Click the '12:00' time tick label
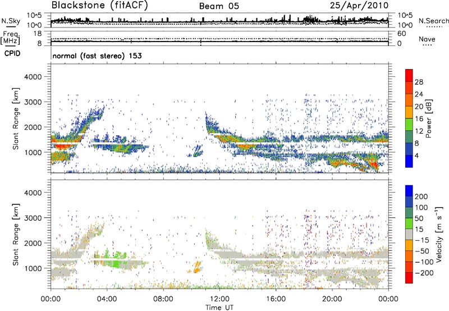Image resolution: width=449 pixels, height=311 pixels. point(219,299)
